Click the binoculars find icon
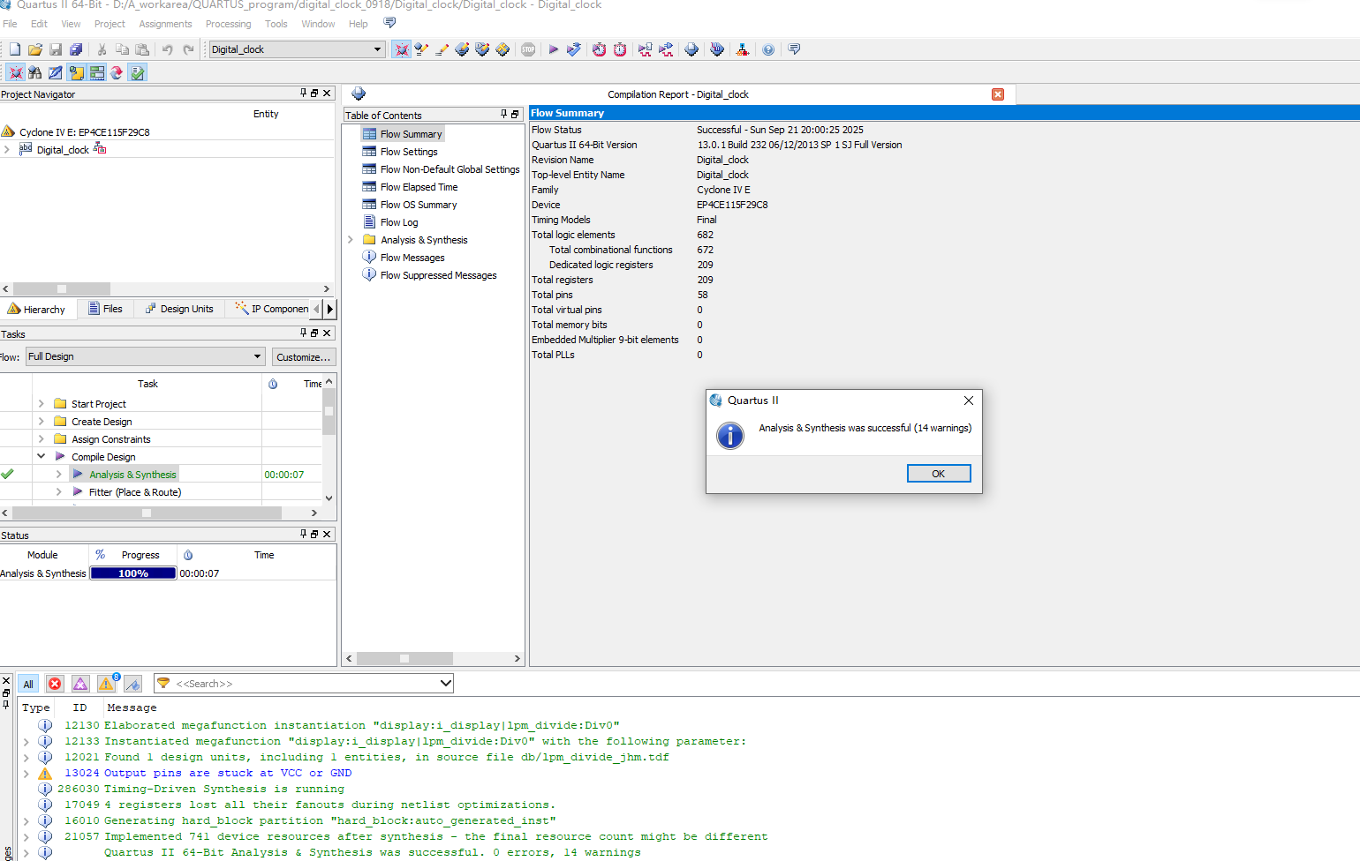Image resolution: width=1360 pixels, height=861 pixels. (x=35, y=72)
